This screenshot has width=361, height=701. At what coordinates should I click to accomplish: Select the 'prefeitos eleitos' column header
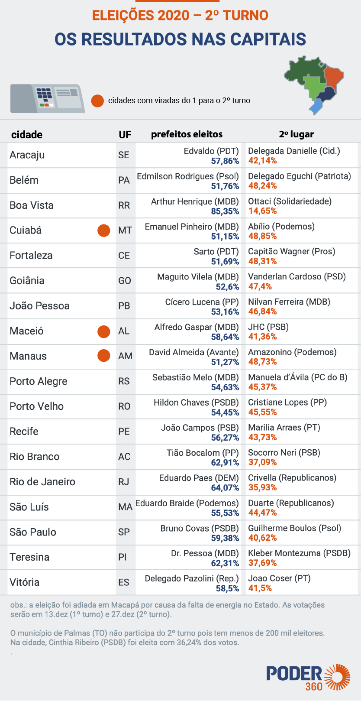click(x=187, y=134)
